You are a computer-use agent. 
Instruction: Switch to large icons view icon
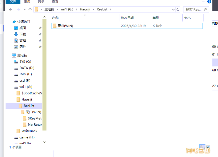208,147
